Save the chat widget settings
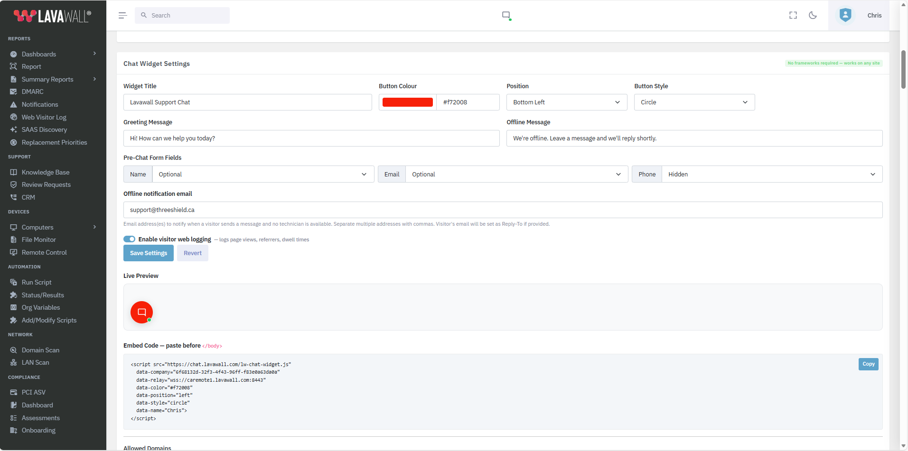 point(148,253)
